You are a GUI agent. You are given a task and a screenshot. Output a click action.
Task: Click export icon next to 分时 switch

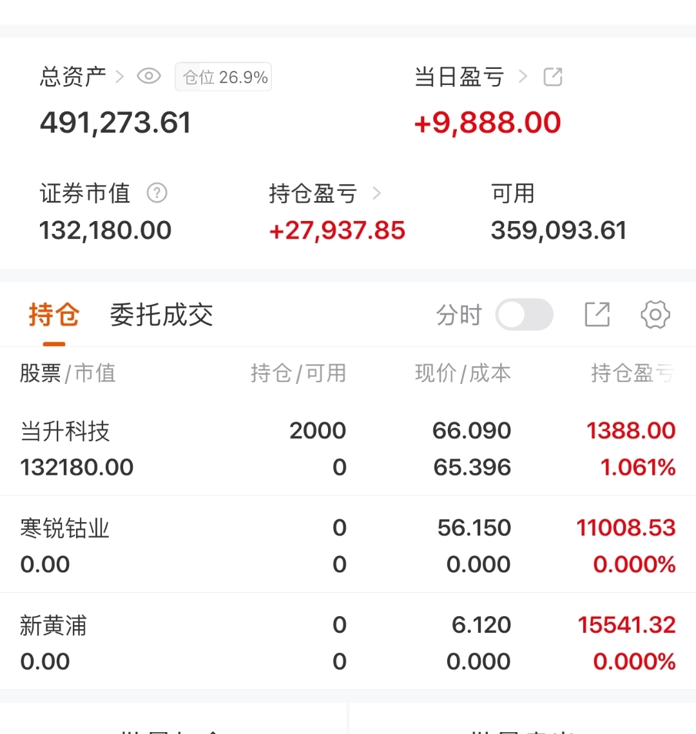[597, 315]
